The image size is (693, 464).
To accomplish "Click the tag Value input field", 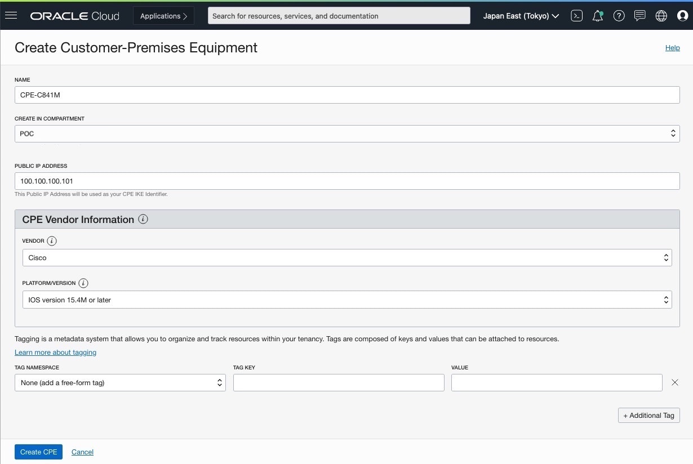I will (x=557, y=382).
